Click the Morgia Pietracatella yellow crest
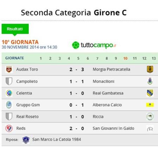158x148 pixels. [150, 69]
